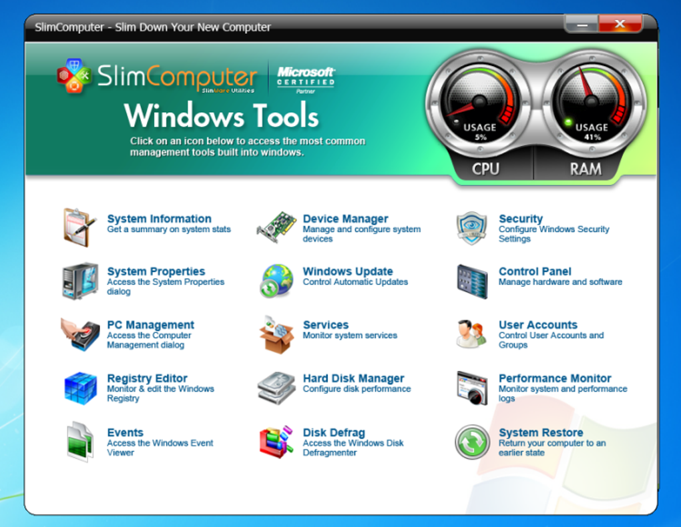
Task: Click the CPU label under the gauge
Action: 485,169
